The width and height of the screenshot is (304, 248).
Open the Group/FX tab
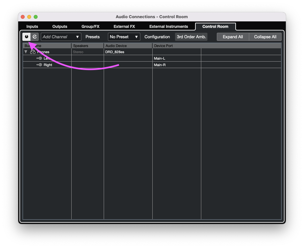90,27
